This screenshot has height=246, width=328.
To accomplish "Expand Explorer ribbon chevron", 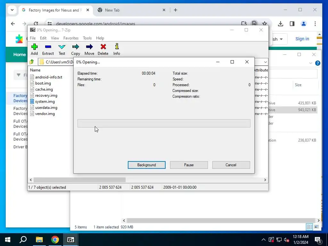I will pos(311,63).
